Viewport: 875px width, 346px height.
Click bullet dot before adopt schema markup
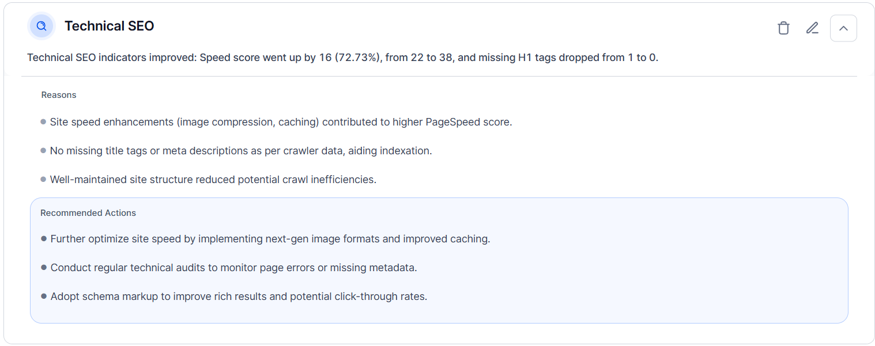click(x=44, y=296)
